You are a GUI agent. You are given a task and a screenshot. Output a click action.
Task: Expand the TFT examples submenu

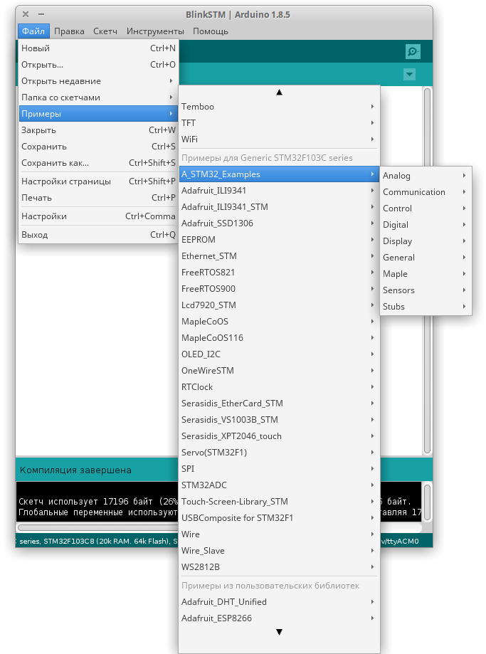pyautogui.click(x=279, y=122)
